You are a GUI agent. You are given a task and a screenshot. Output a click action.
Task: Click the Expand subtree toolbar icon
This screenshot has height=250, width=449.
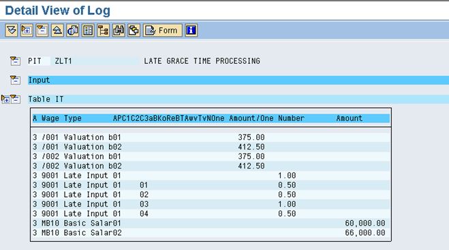(x=27, y=31)
